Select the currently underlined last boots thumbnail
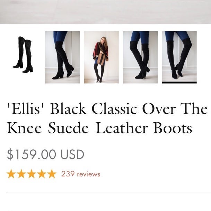This screenshot has height=211, width=211. pyautogui.click(x=179, y=57)
